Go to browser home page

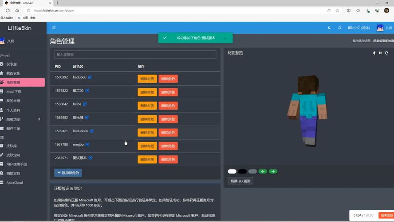coord(17,11)
